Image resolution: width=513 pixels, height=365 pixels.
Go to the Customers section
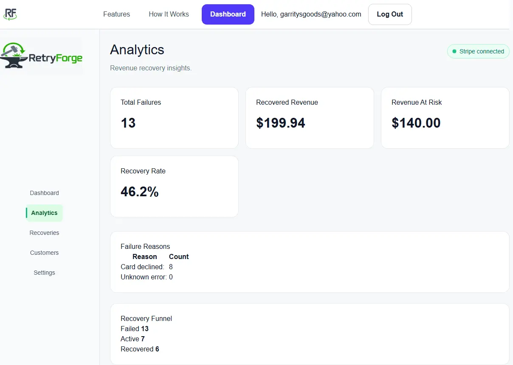pos(44,253)
